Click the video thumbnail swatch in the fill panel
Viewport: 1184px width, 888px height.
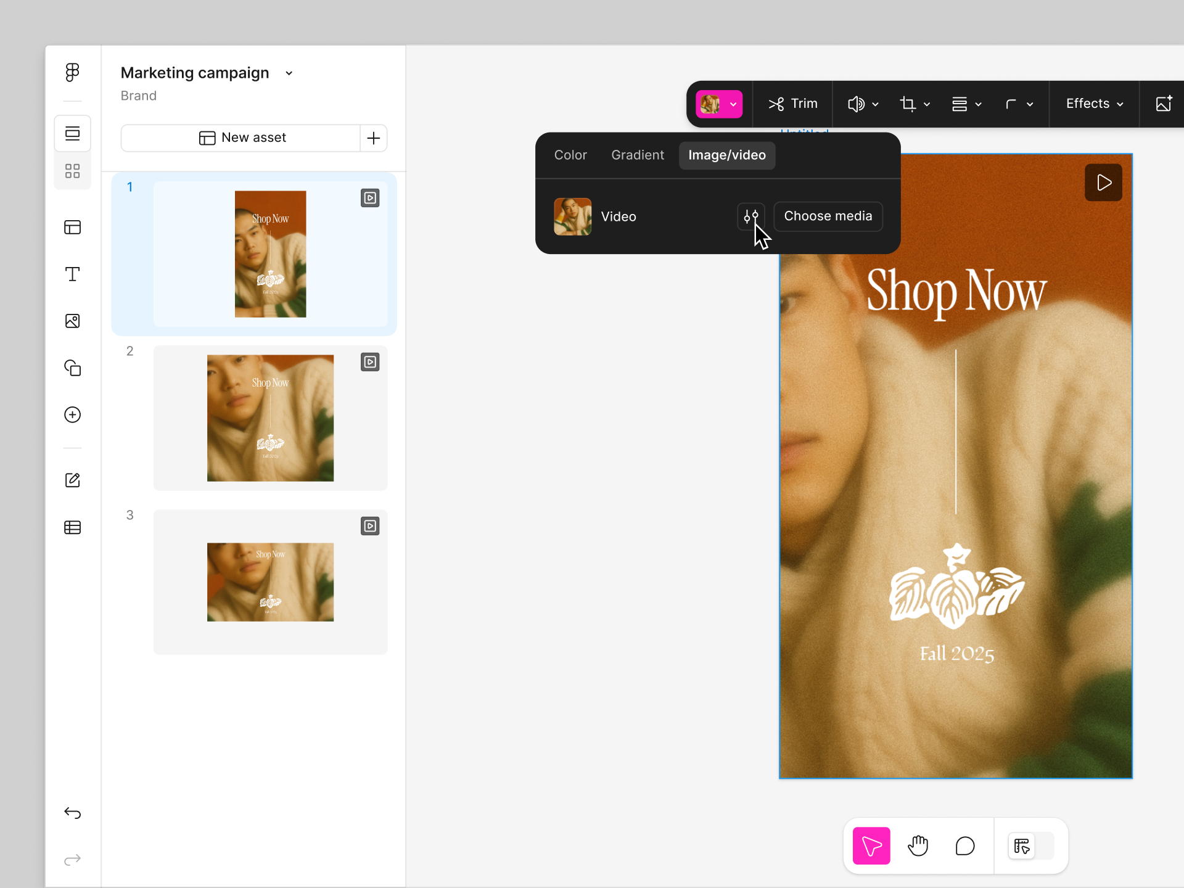572,216
